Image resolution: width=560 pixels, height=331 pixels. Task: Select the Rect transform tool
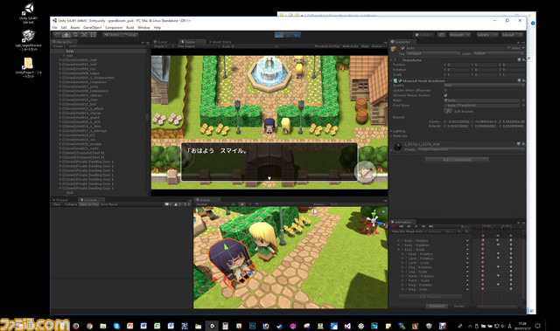(93, 35)
